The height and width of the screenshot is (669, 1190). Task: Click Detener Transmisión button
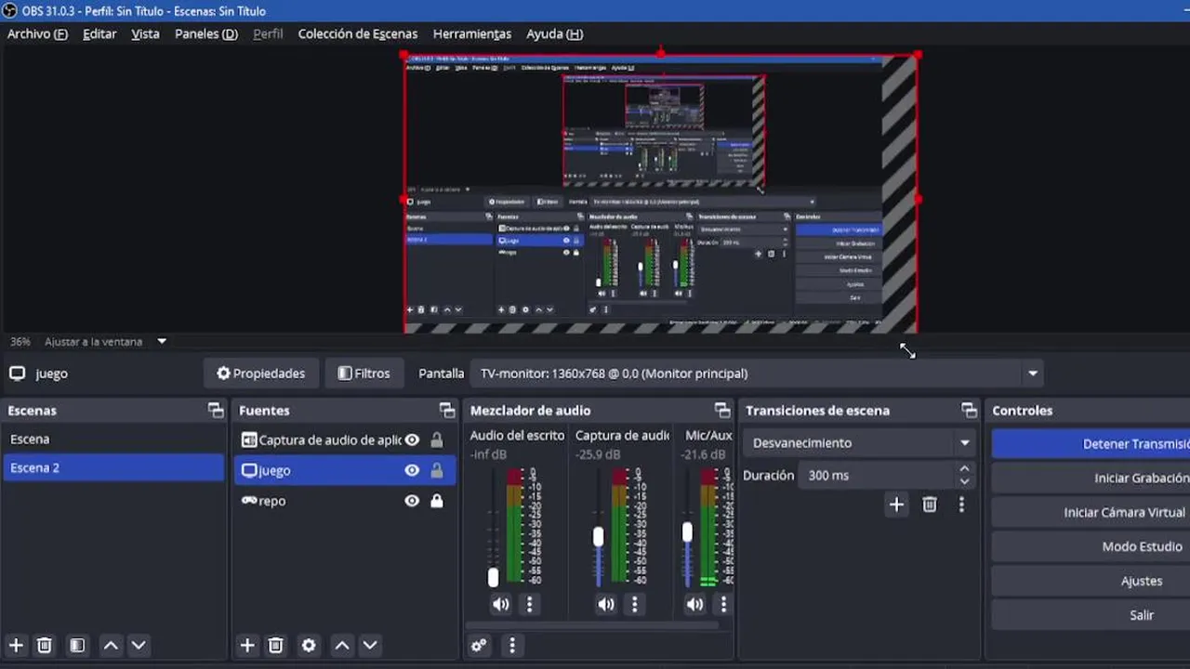1091,444
